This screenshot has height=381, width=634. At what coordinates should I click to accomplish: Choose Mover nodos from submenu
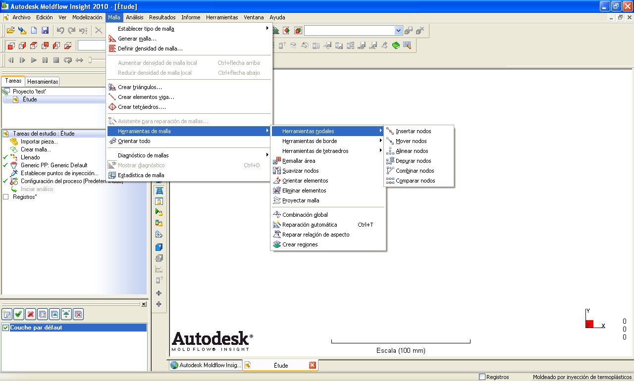point(419,141)
